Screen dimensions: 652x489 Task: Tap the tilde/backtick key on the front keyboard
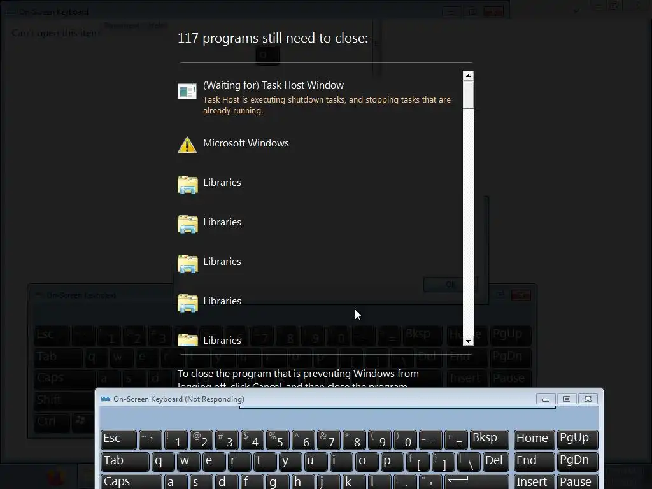pyautogui.click(x=150, y=439)
